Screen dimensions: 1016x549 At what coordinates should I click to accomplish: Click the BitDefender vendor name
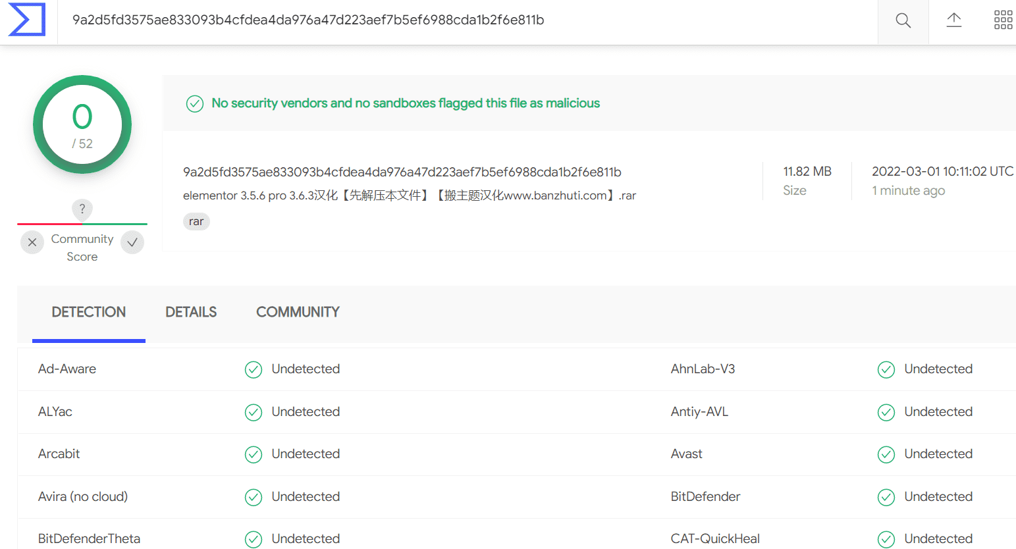click(x=705, y=497)
